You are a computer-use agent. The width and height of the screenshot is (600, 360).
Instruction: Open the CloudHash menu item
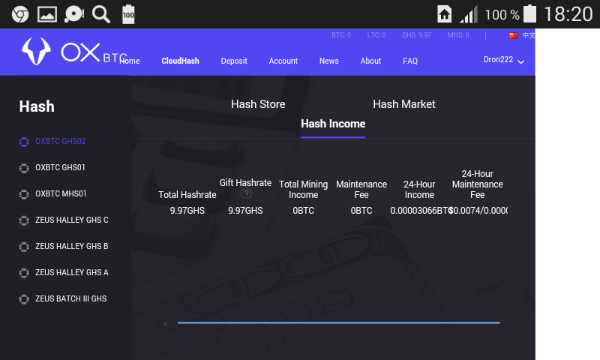(180, 61)
